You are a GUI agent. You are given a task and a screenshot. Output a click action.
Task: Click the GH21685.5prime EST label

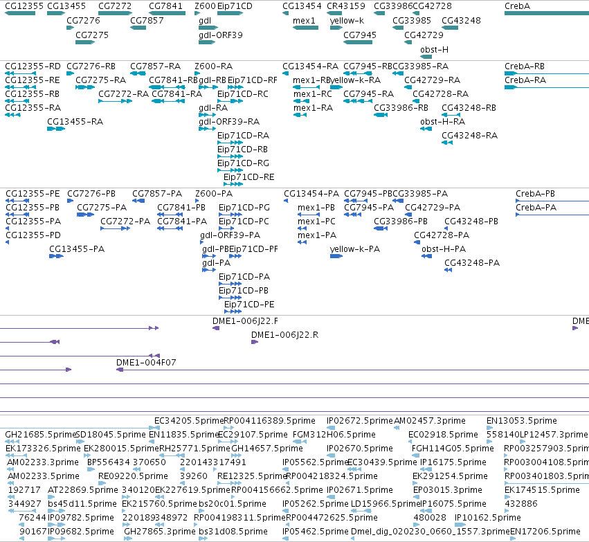40,435
